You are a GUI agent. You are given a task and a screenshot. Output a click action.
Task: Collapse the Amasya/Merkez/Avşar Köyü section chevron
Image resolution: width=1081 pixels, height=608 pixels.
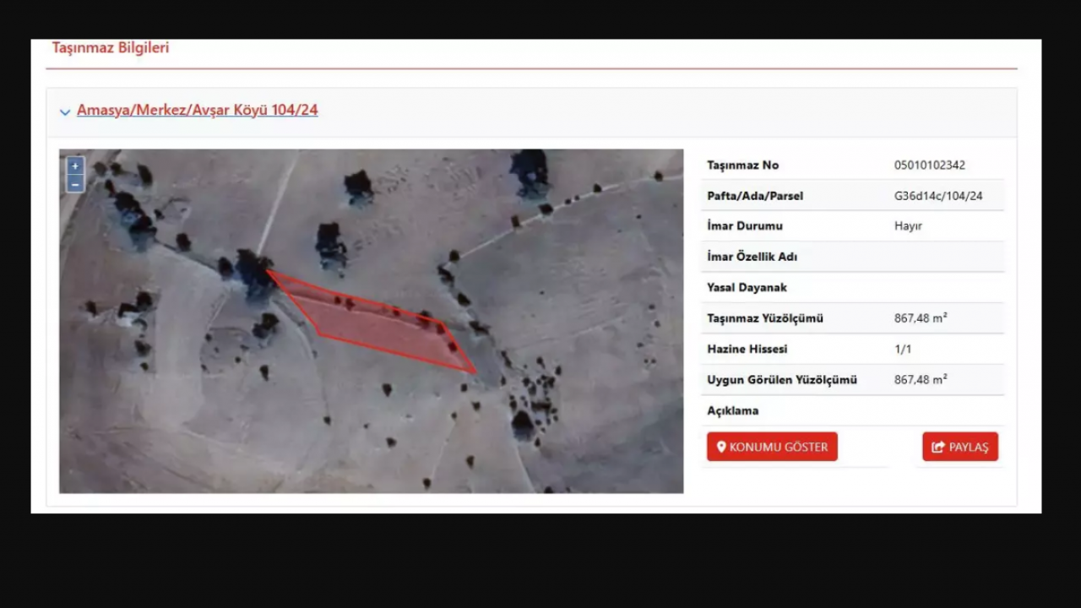[65, 111]
